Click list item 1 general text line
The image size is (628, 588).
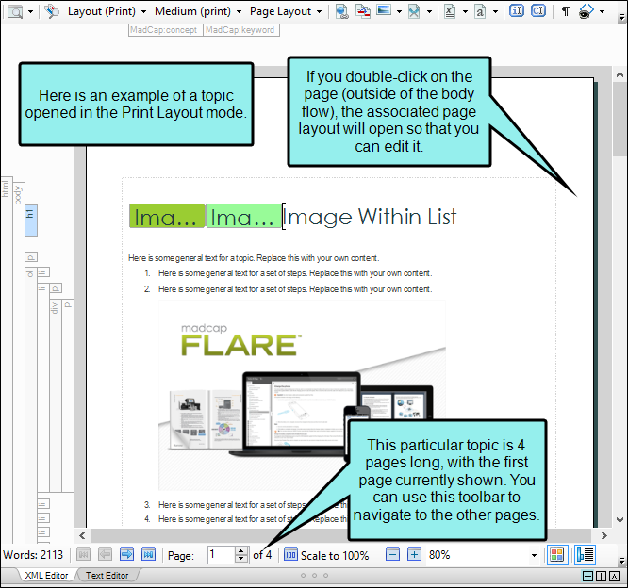click(x=295, y=273)
